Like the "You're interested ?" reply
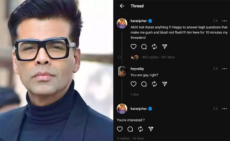Viewport: 230px width, 141px height. [120, 129]
